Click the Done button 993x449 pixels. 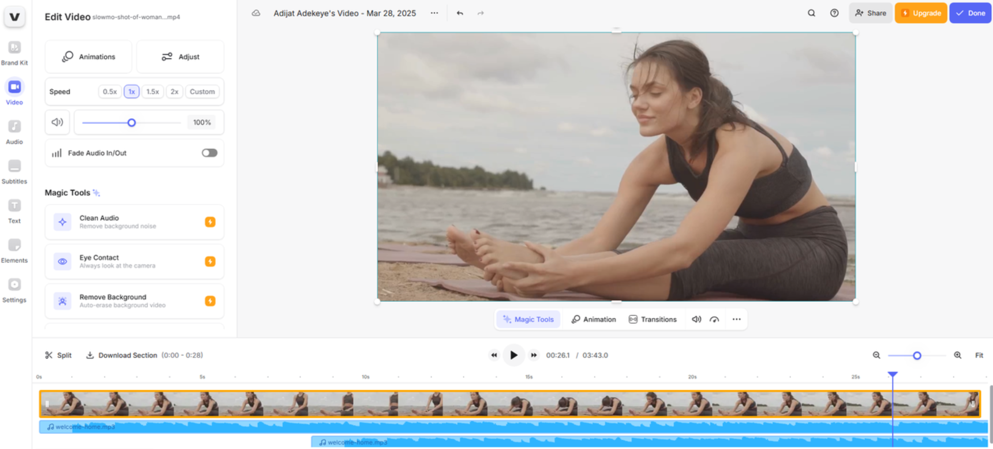coord(971,13)
